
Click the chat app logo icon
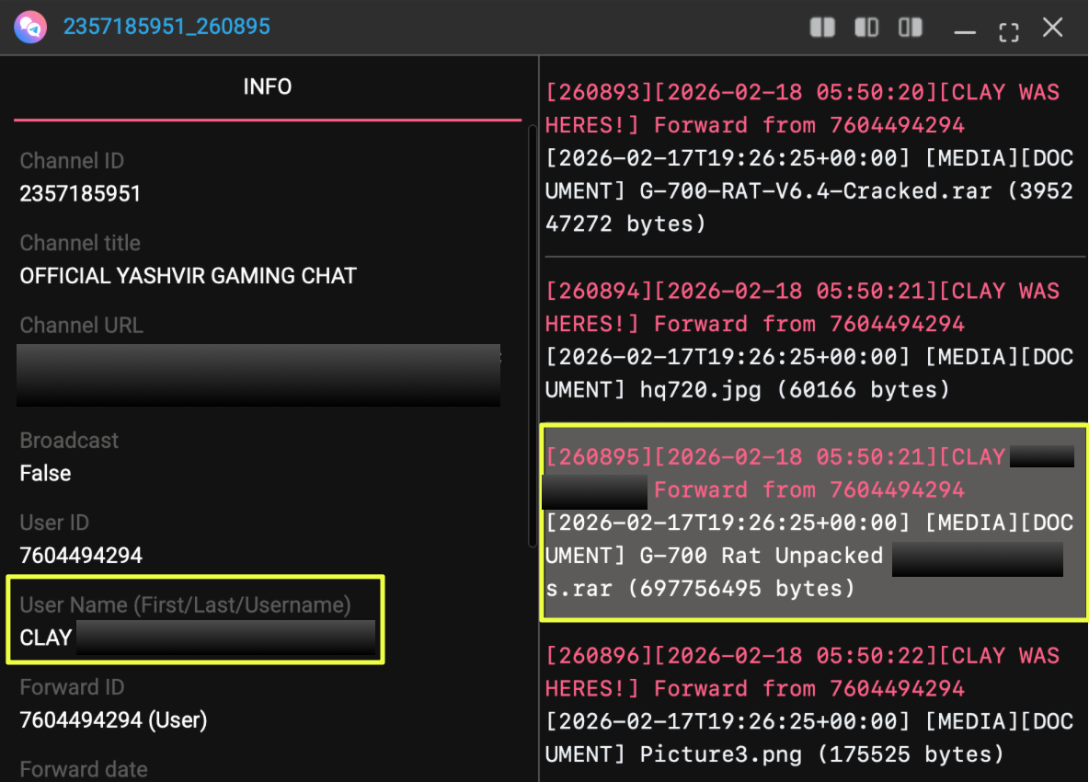(x=30, y=27)
